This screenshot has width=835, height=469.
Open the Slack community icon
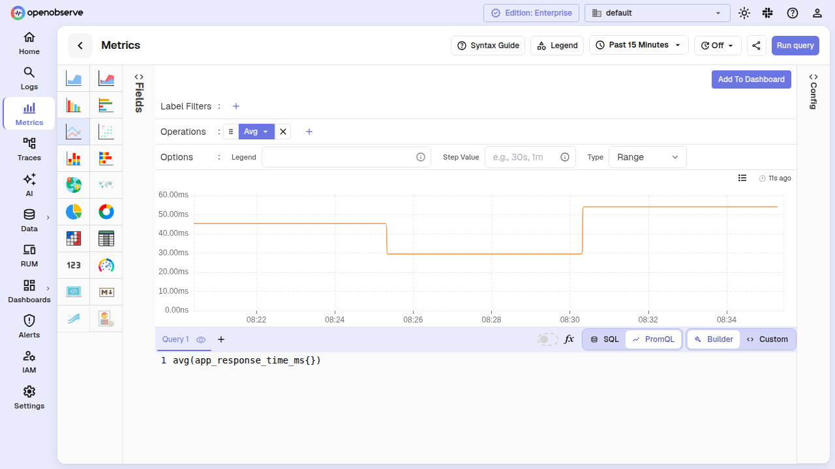[x=768, y=13]
